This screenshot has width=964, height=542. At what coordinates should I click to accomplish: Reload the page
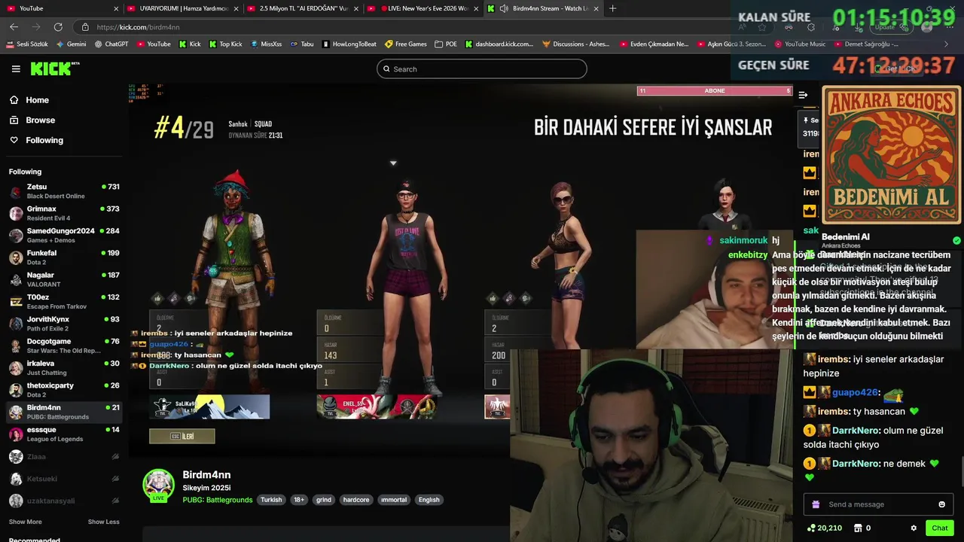tap(58, 27)
